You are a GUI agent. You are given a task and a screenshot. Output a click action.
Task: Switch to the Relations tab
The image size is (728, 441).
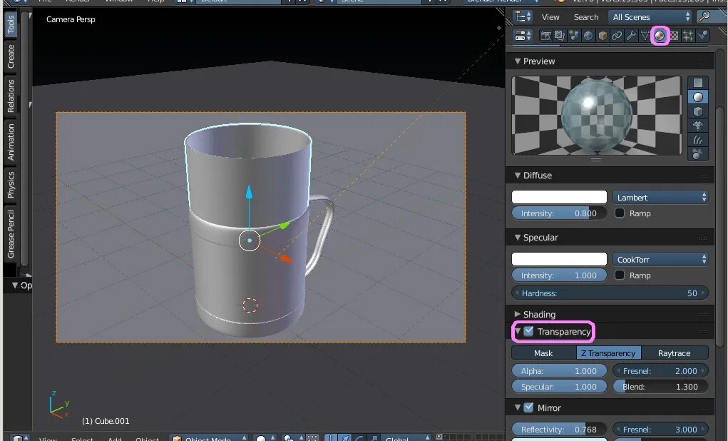pos(11,96)
